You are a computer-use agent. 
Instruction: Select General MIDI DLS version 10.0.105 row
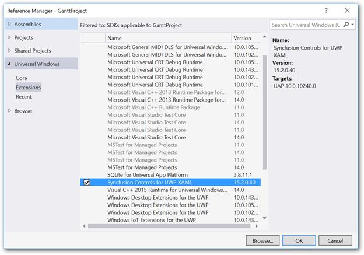tap(170, 47)
